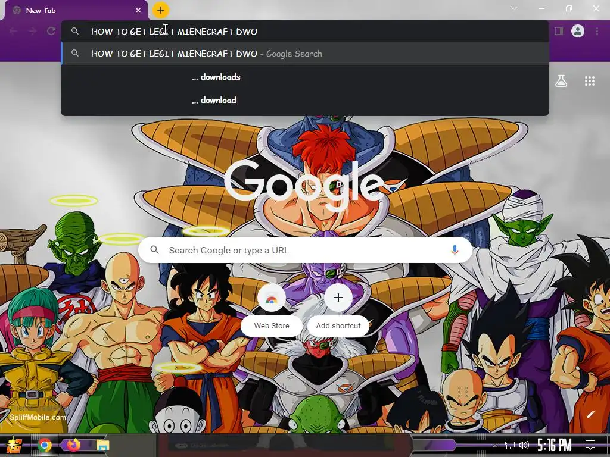Open the Windows Start button
The width and height of the screenshot is (610, 457).
14,445
